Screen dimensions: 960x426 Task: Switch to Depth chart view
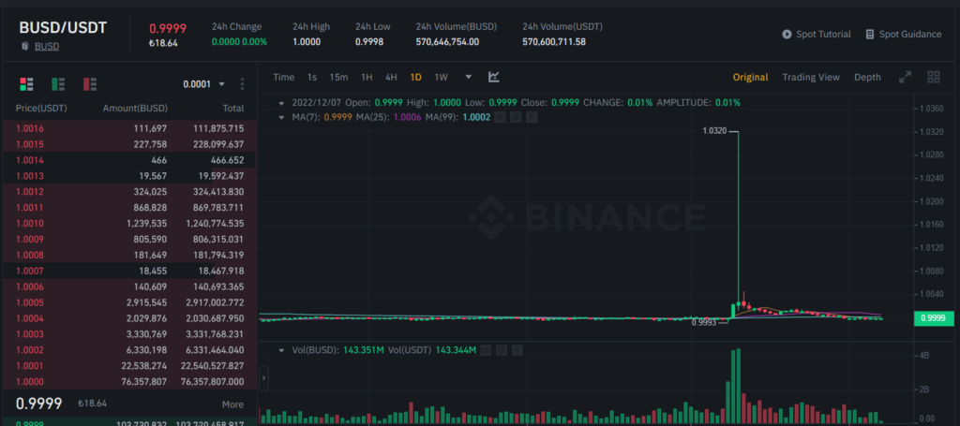pos(867,77)
